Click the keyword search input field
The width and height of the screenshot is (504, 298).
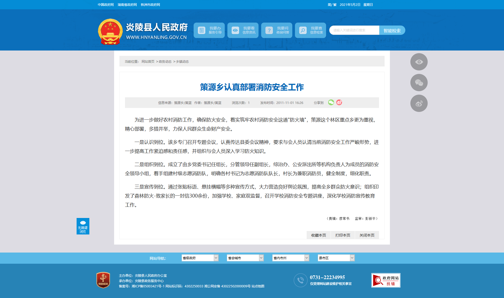354,30
